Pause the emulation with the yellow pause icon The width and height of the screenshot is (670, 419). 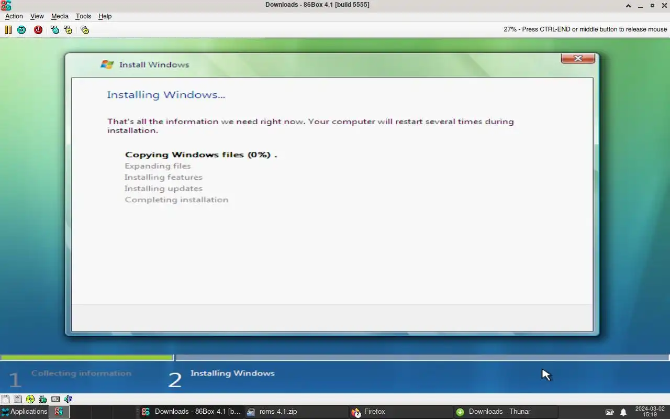[8, 30]
